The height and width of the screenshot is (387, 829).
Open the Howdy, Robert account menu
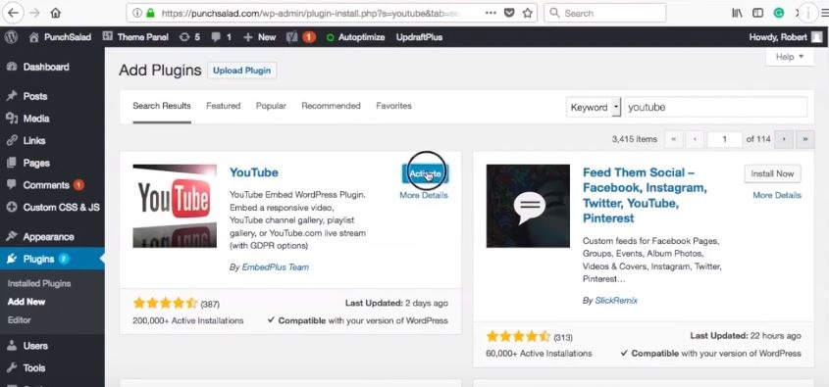(786, 37)
